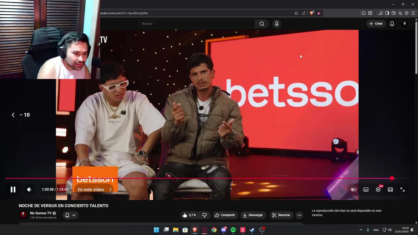Open the channel notification preferences dropdown

pos(70,215)
